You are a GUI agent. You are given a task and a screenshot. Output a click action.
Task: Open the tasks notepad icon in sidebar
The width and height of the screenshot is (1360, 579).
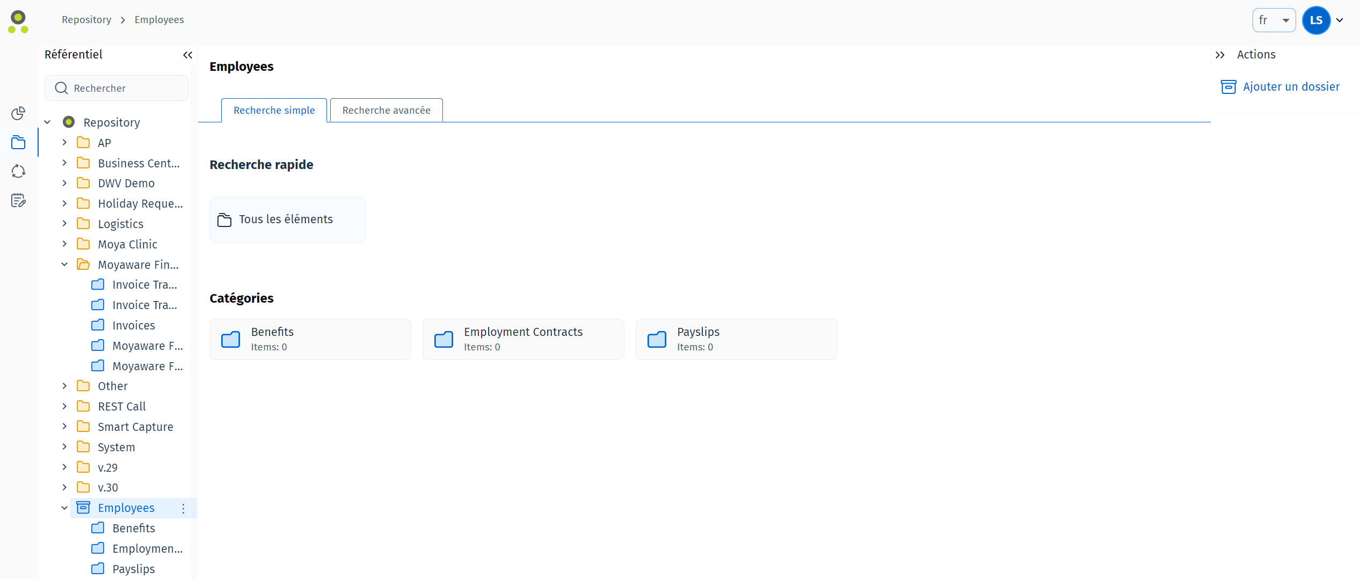[x=18, y=201]
